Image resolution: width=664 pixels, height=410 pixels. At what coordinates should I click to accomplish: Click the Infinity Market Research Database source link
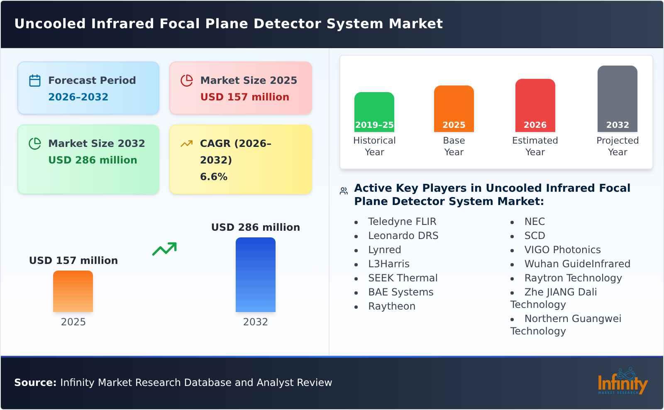tap(173, 383)
